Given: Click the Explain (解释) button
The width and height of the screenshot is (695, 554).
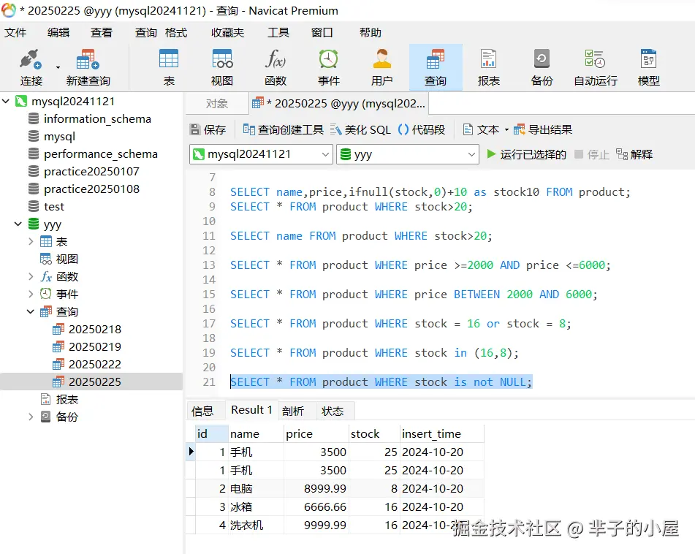Looking at the screenshot, I should (634, 154).
